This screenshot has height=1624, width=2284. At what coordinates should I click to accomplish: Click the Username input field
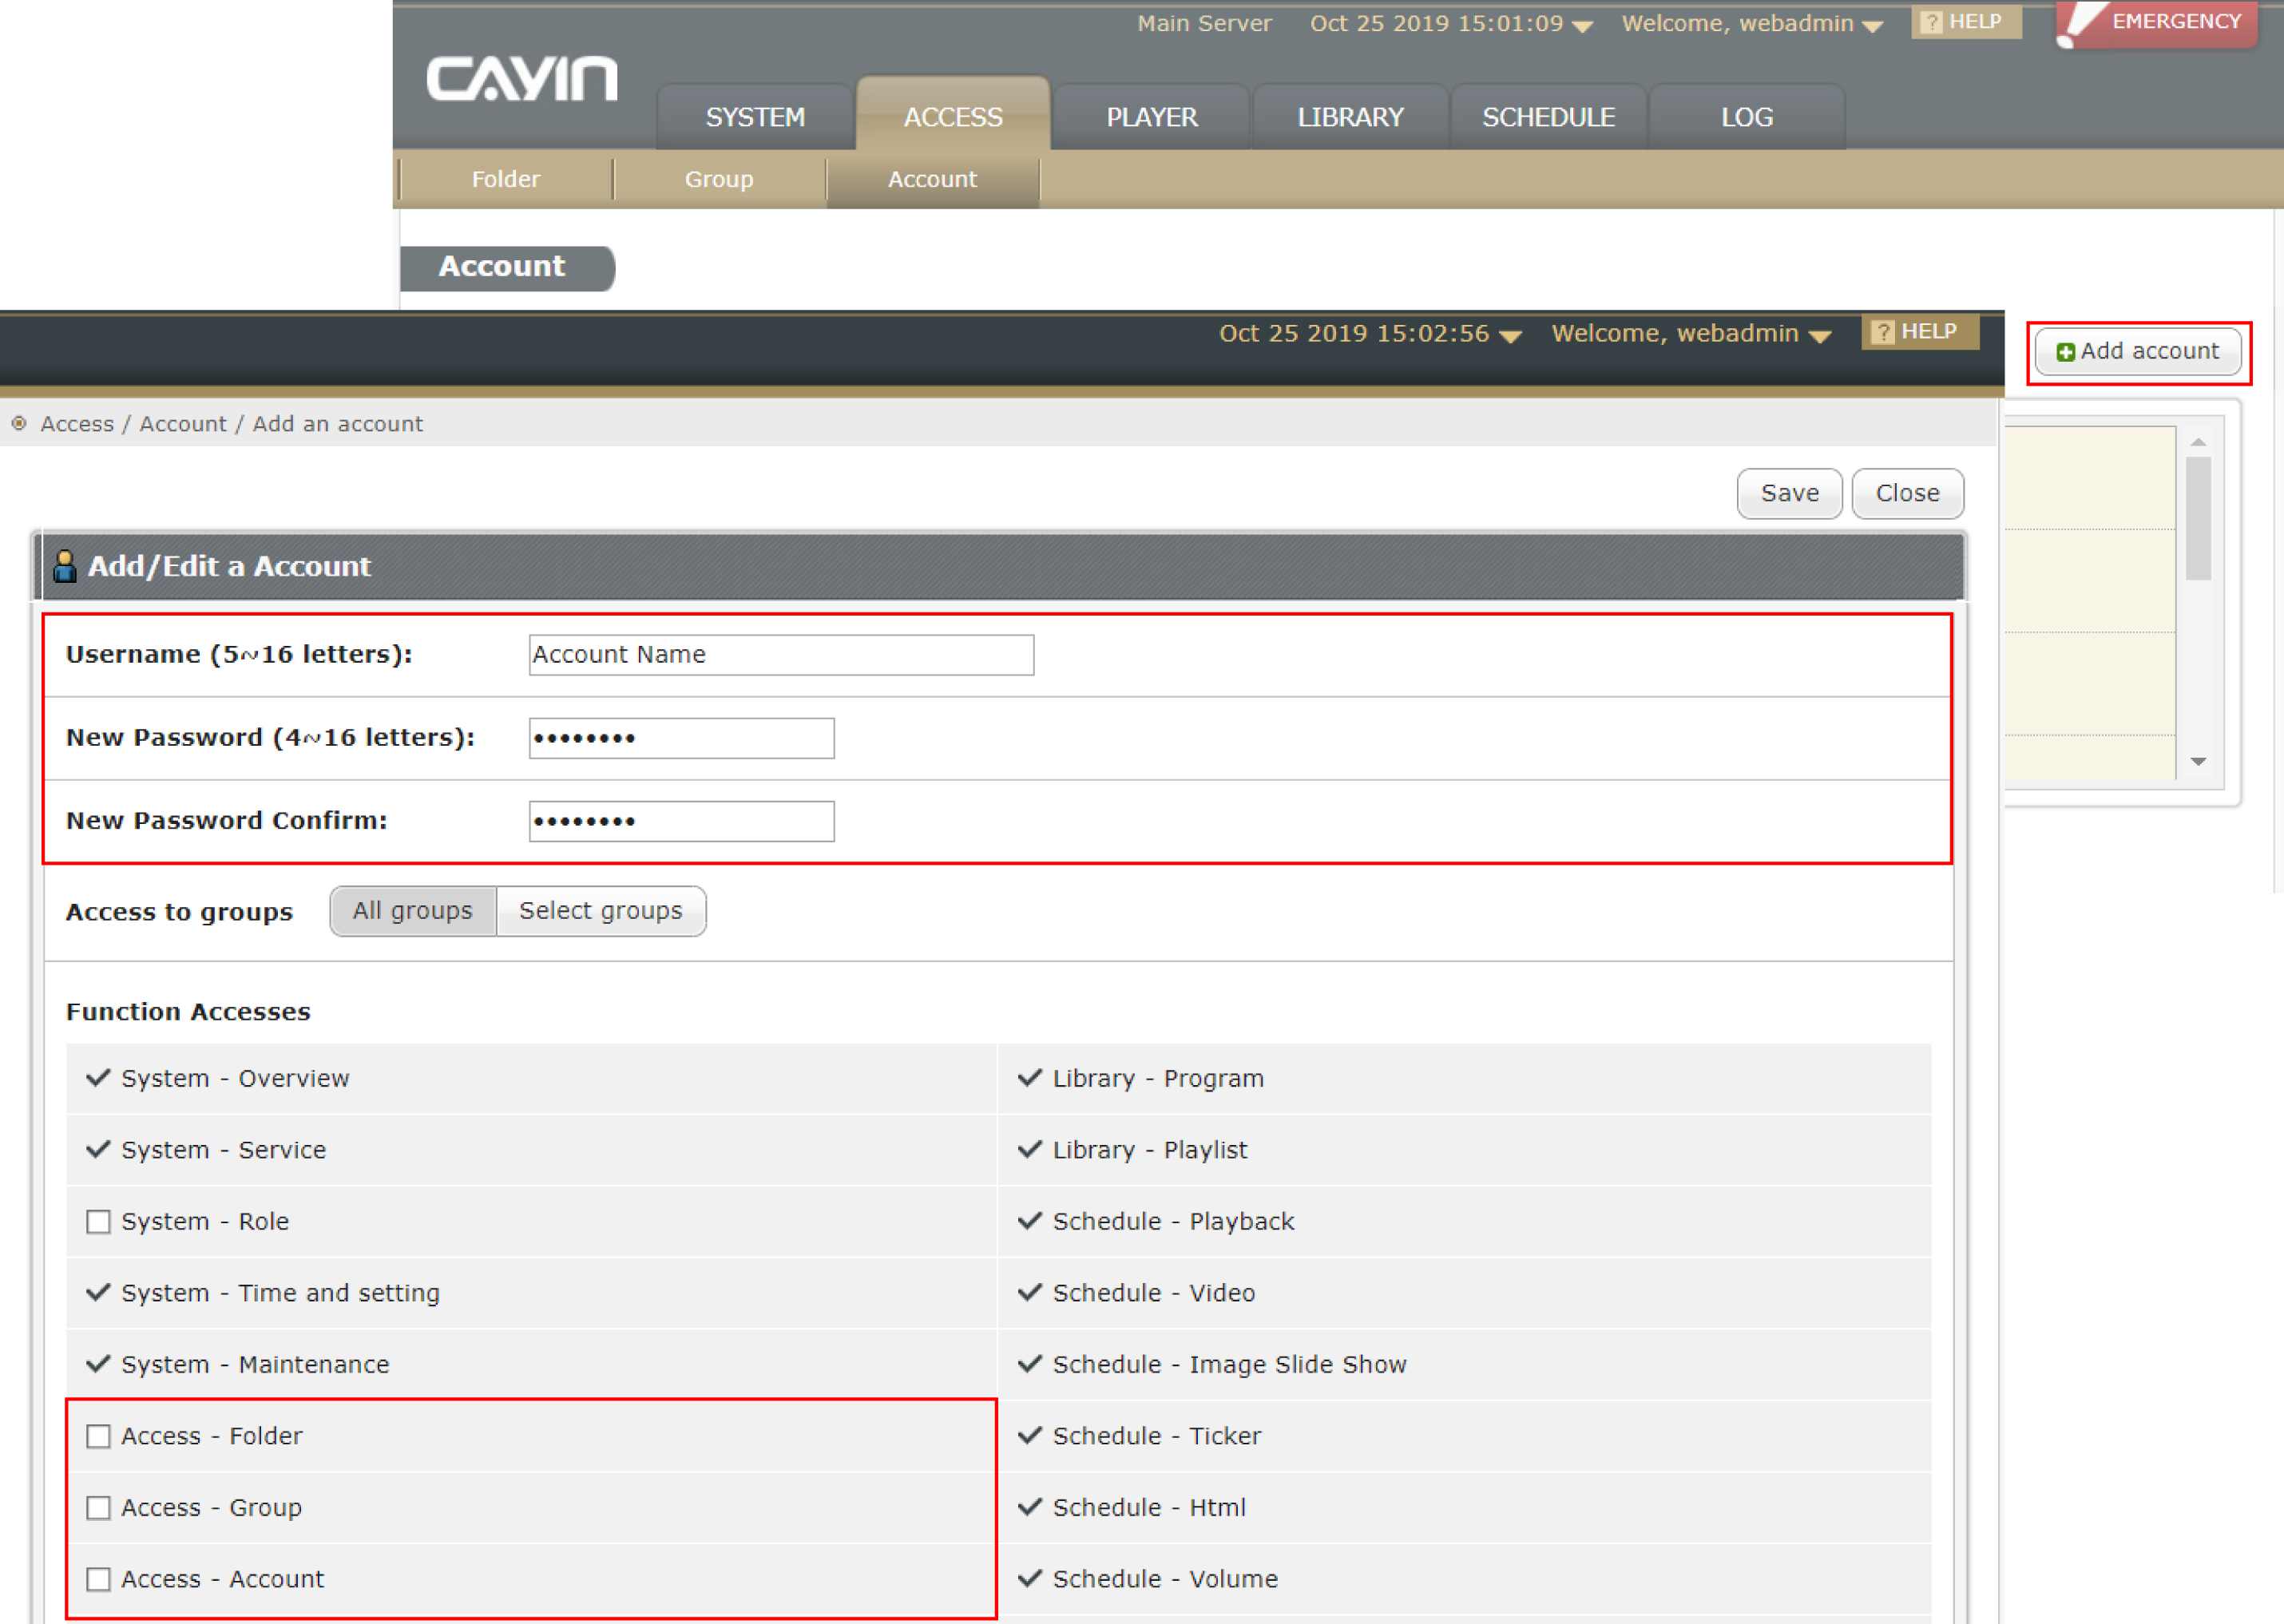780,655
